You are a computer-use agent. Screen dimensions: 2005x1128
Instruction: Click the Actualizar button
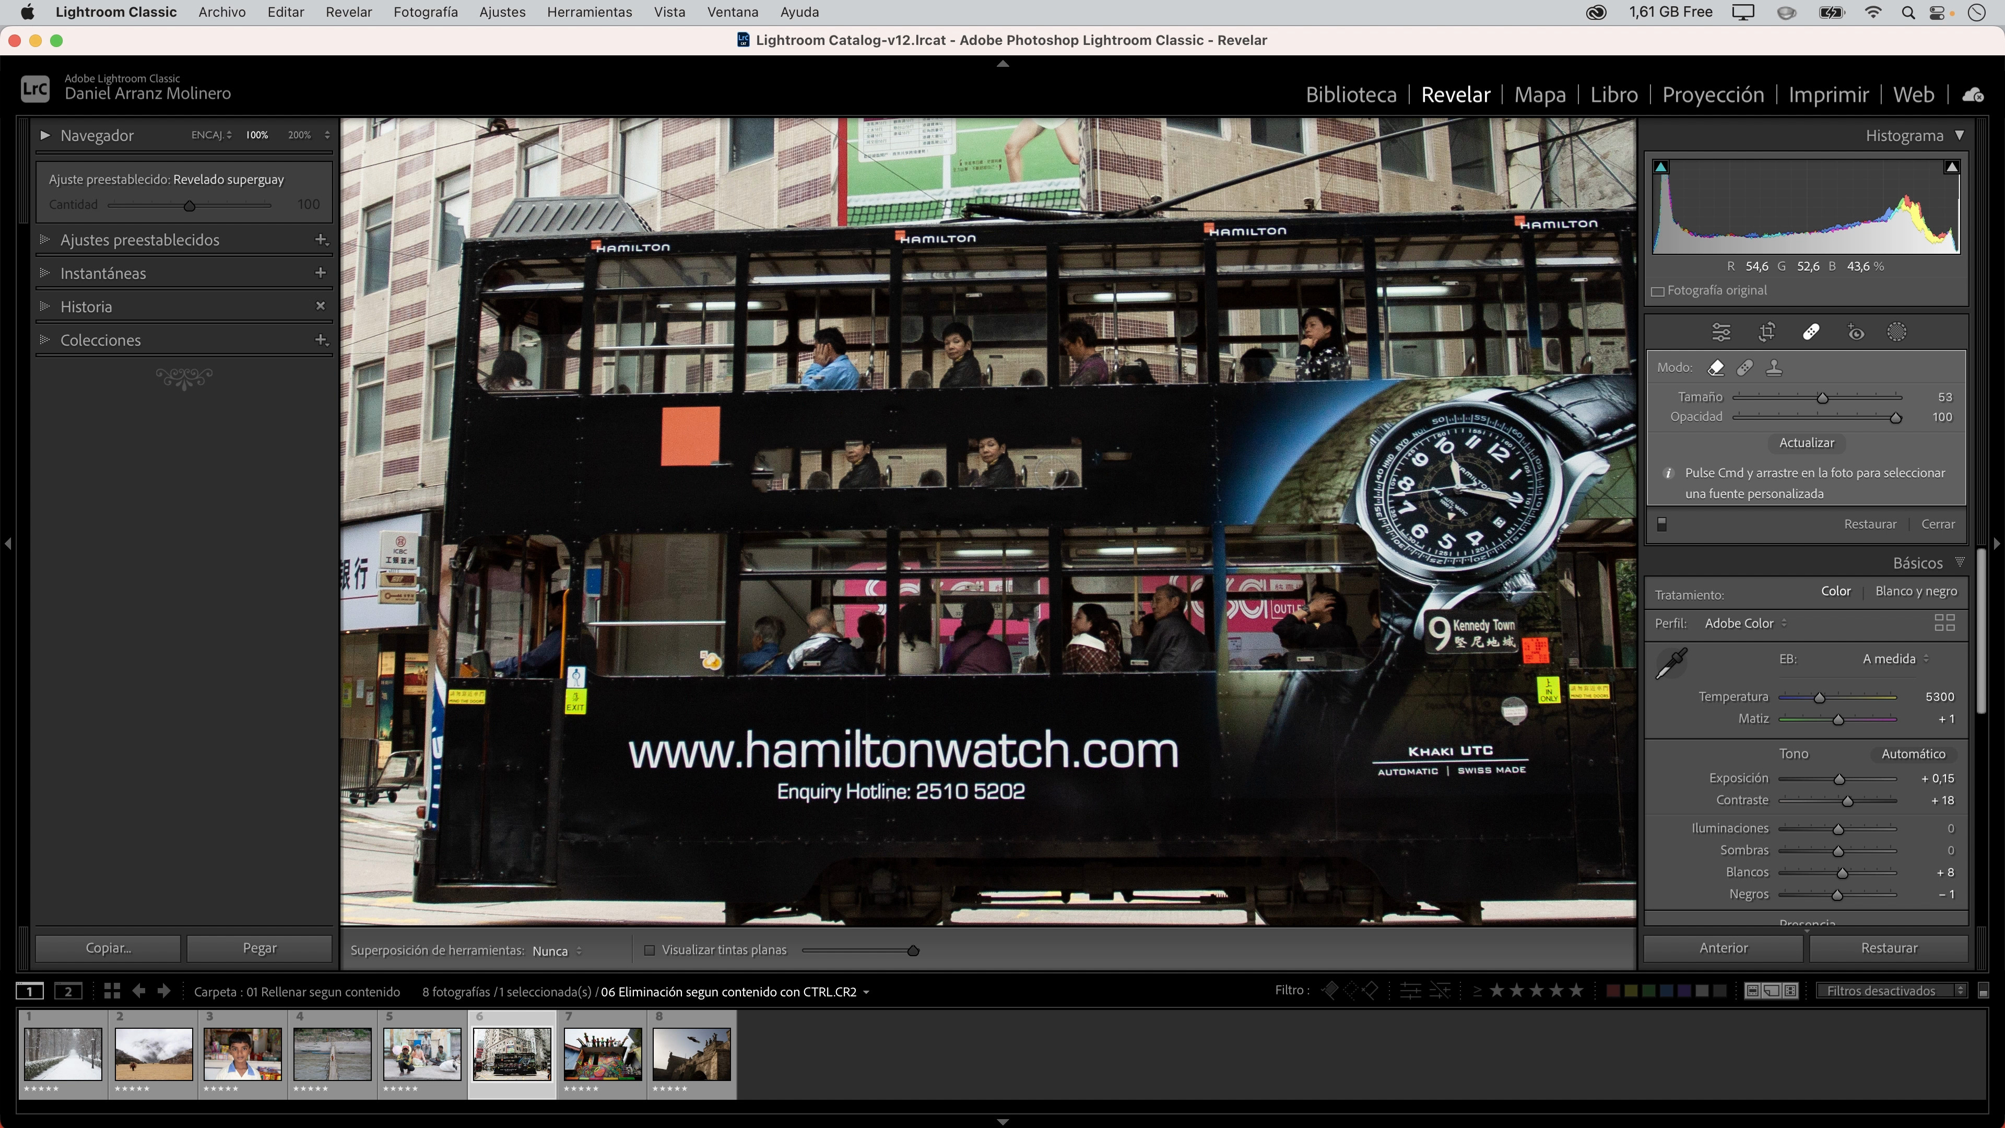click(1807, 443)
